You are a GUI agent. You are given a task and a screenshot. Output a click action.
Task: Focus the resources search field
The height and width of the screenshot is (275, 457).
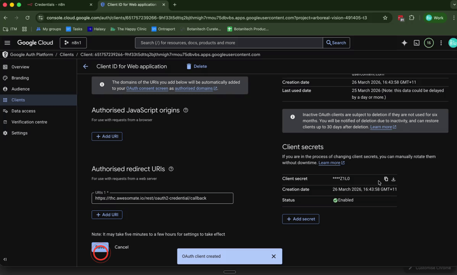229,43
